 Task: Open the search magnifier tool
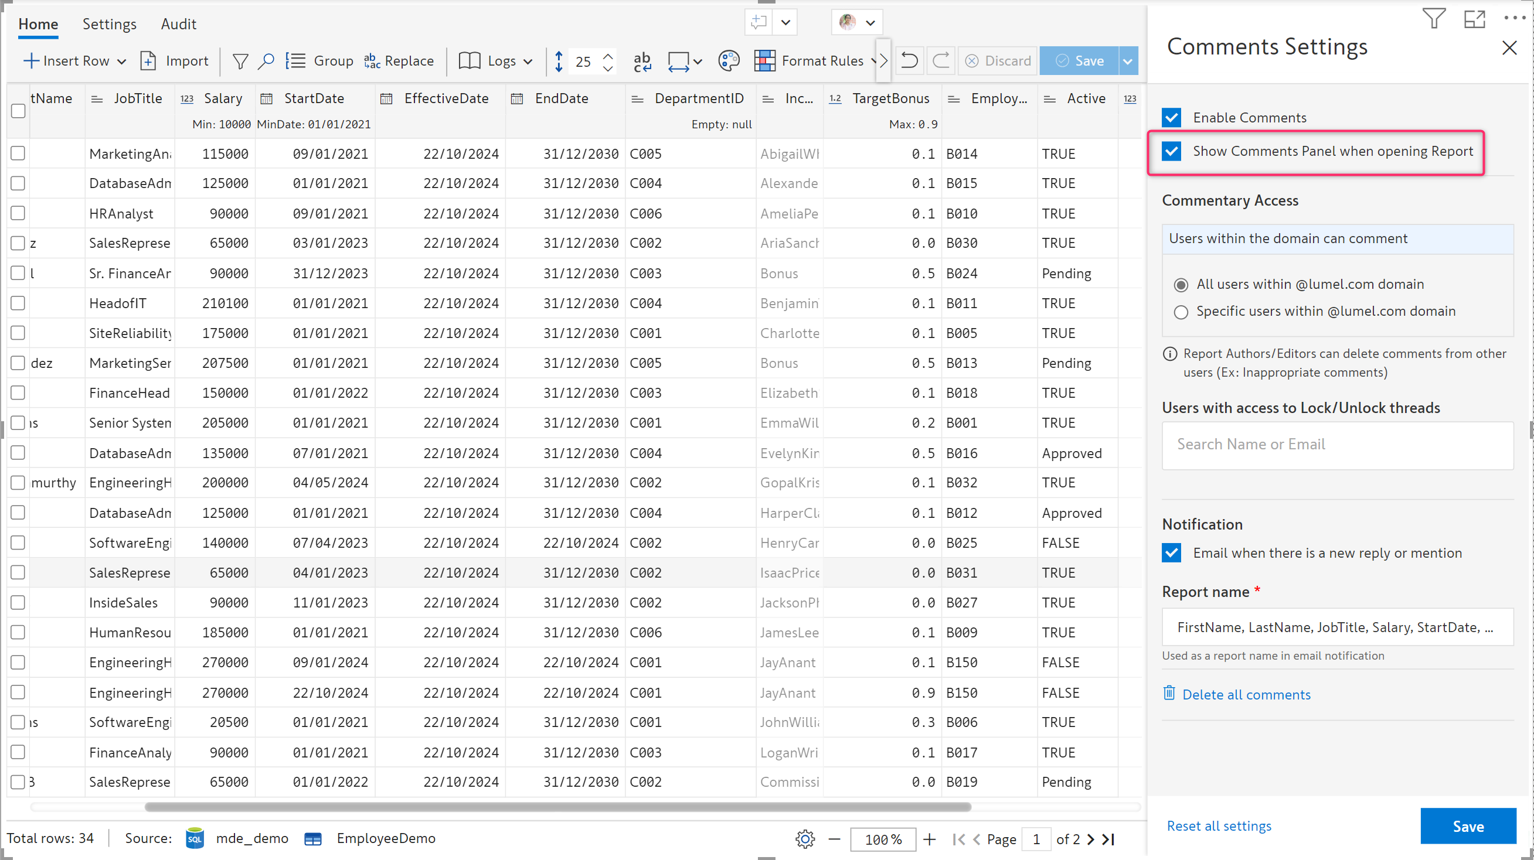[x=266, y=62]
